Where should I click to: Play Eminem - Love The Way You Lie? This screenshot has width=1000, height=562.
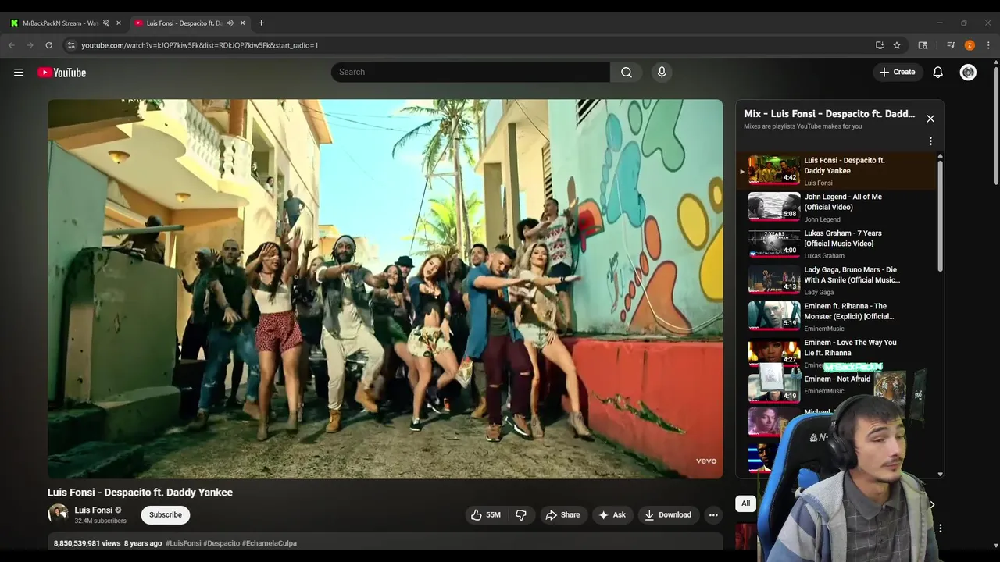(x=836, y=351)
